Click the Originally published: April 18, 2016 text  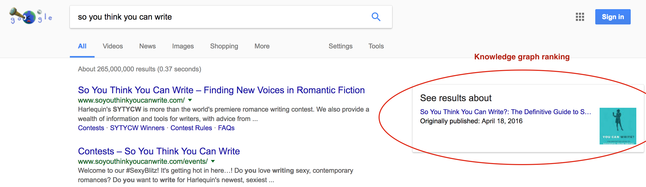click(x=471, y=121)
